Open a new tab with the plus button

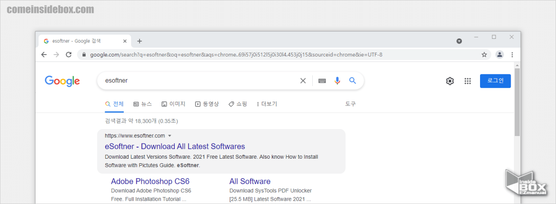(139, 41)
